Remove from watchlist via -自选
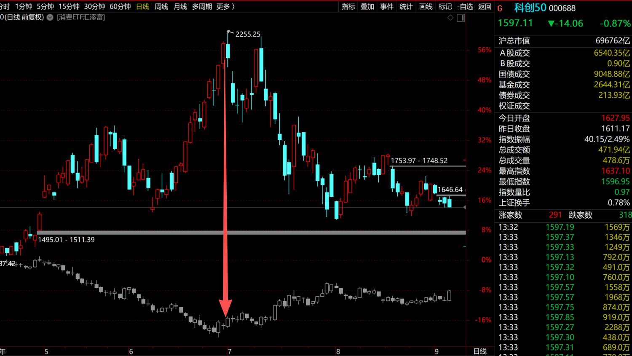 coord(465,6)
